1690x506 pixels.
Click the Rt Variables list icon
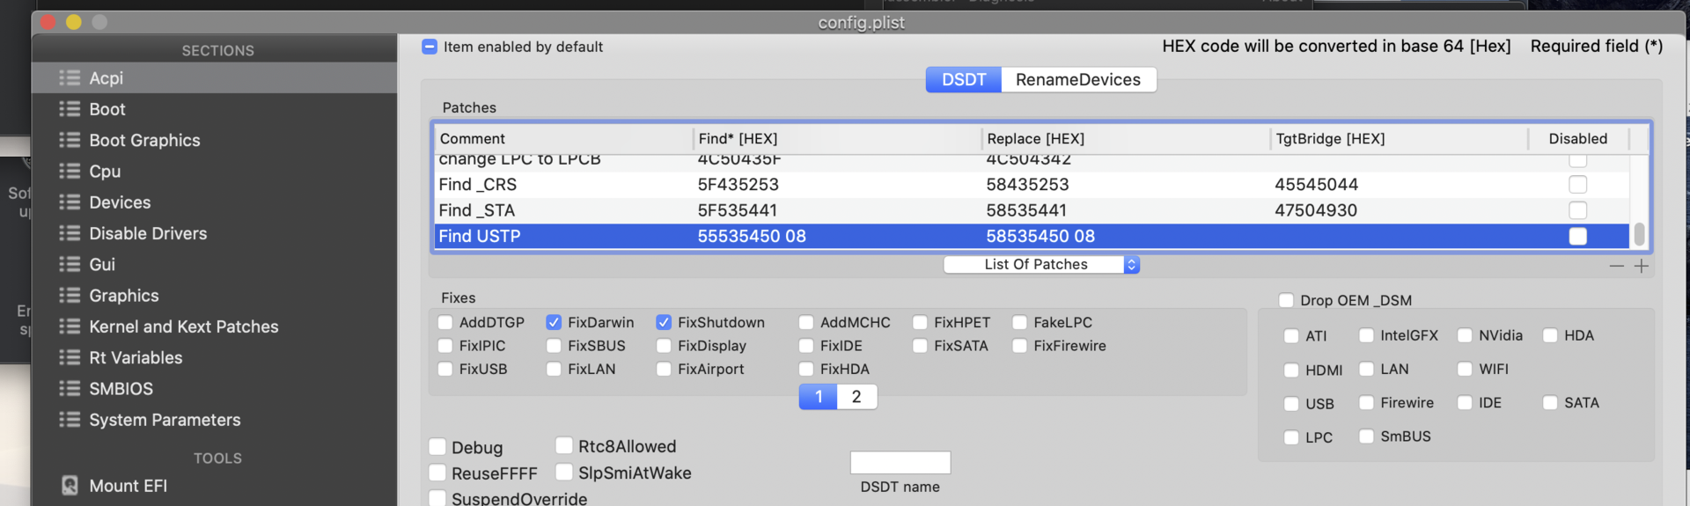pos(70,357)
